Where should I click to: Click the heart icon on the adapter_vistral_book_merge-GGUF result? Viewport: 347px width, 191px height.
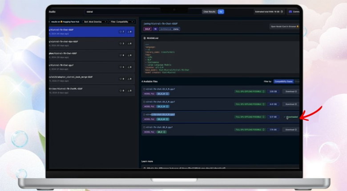(x=121, y=79)
